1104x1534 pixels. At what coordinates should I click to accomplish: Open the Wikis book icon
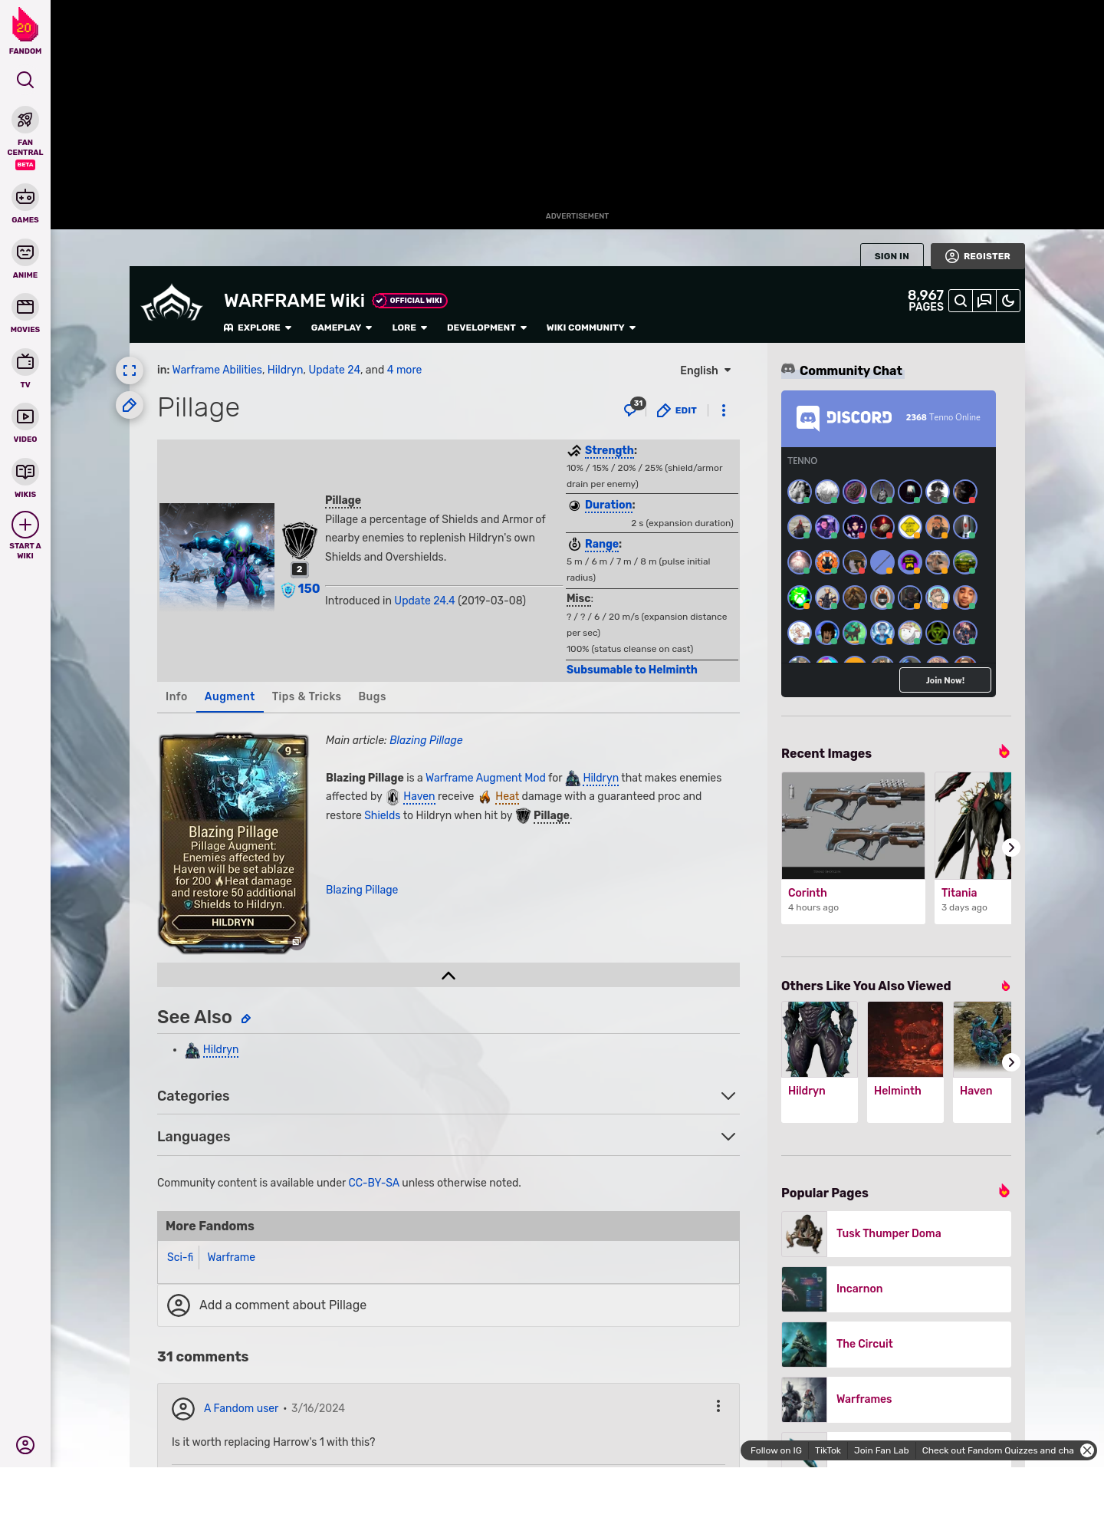pyautogui.click(x=25, y=472)
